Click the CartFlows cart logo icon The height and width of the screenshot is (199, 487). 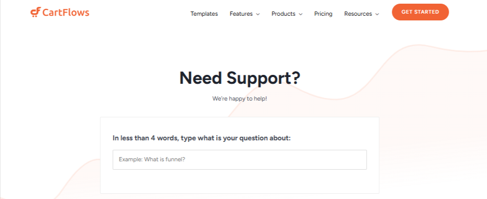tap(36, 12)
